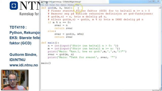Click the 'Ass.1, hva er gcd' print line
The image size is (162, 91).
pos(87,51)
